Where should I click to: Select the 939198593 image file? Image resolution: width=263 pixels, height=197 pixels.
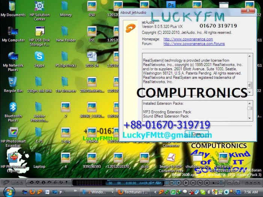click(92, 161)
